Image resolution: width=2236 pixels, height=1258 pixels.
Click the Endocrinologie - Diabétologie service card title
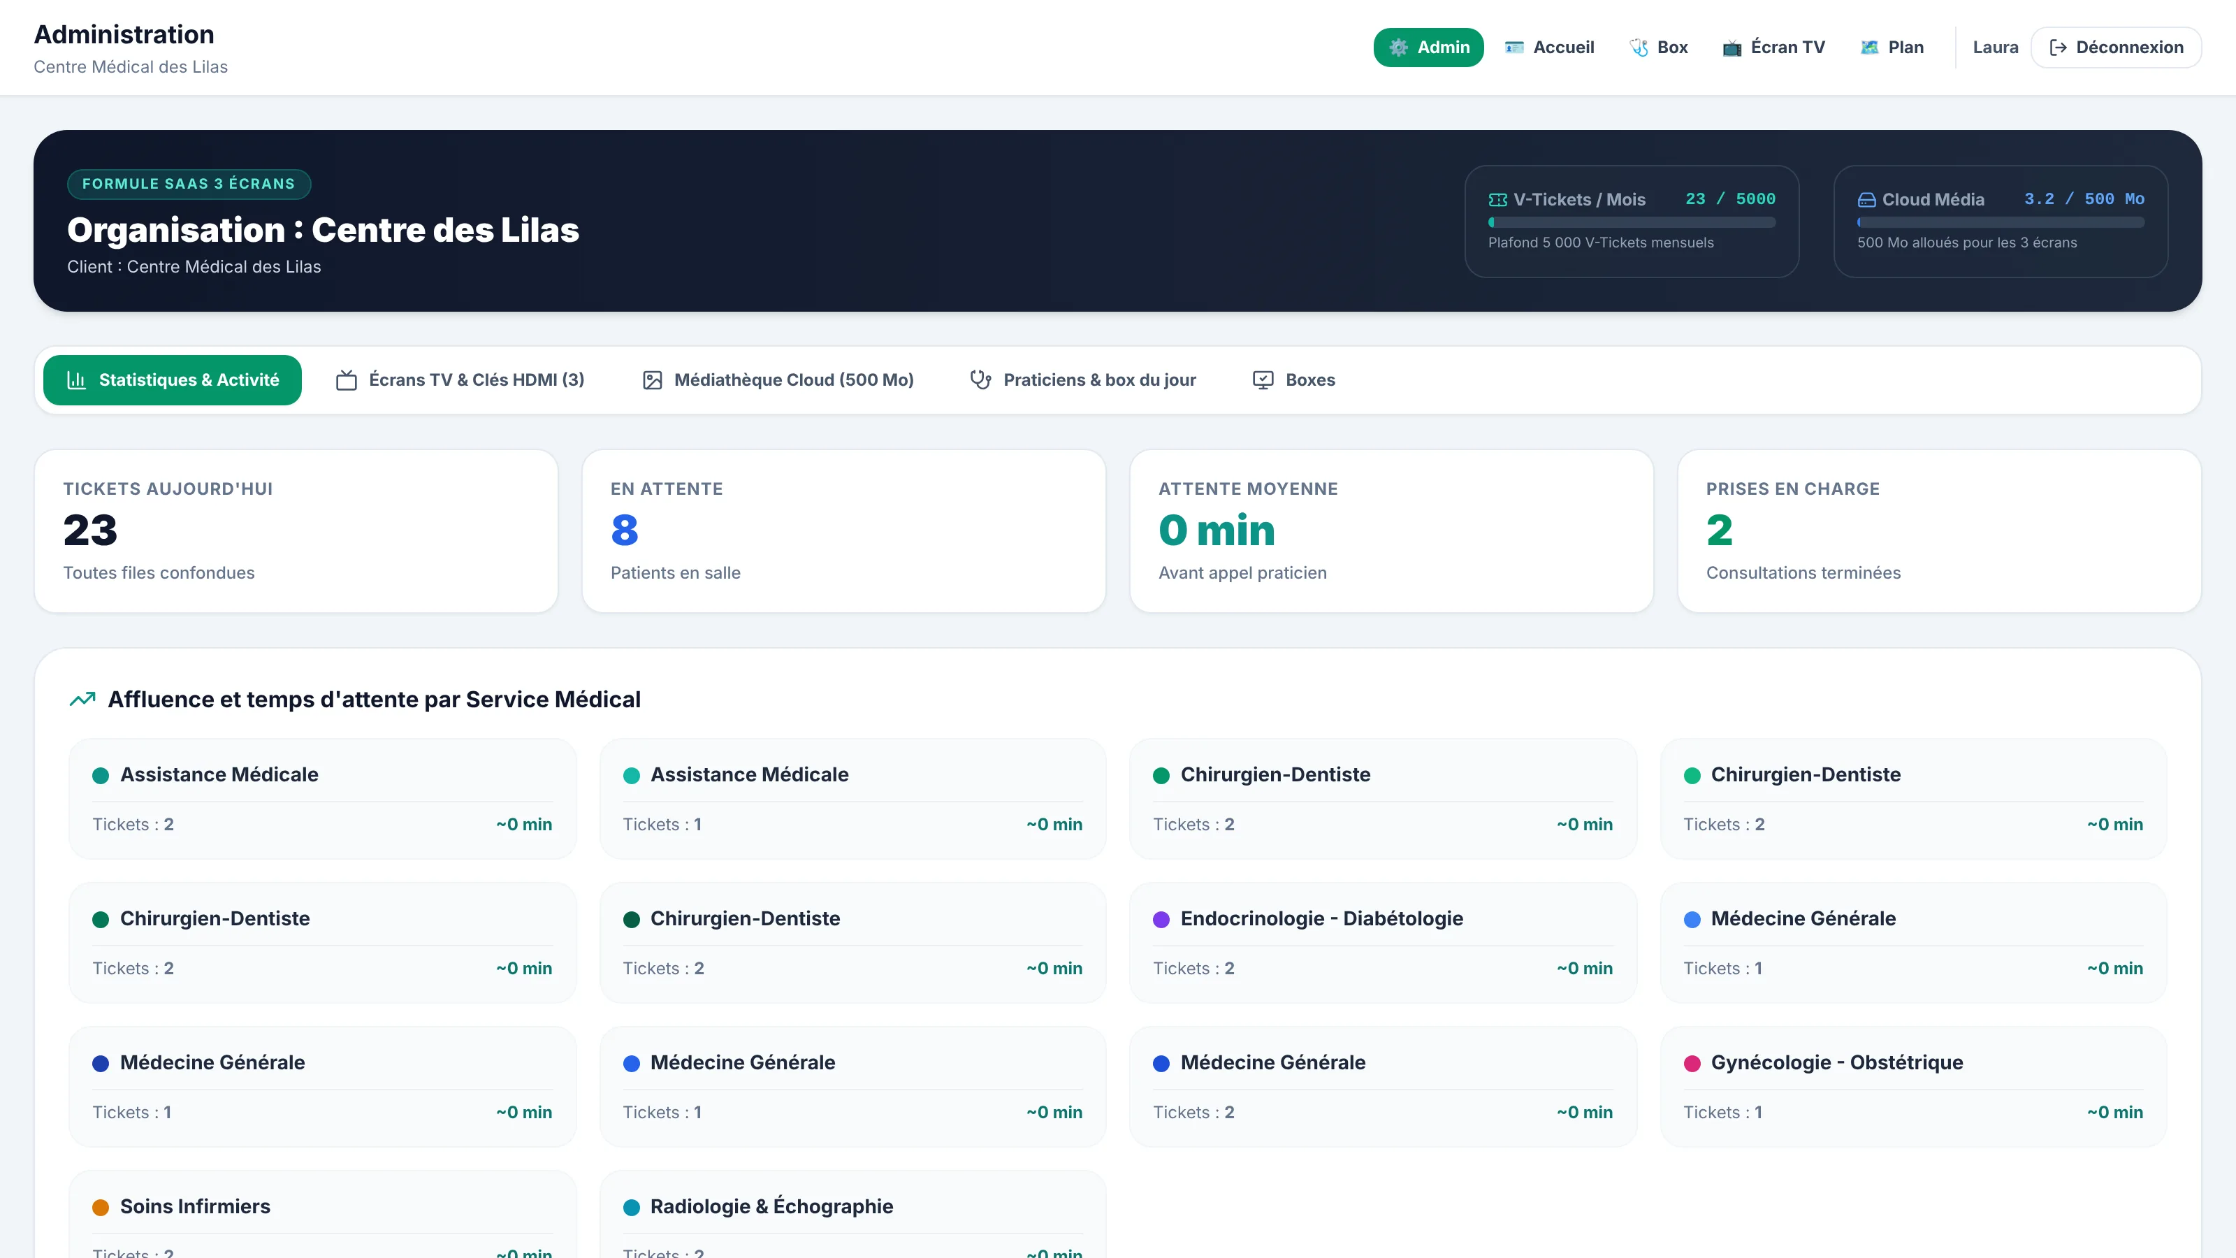(1321, 918)
